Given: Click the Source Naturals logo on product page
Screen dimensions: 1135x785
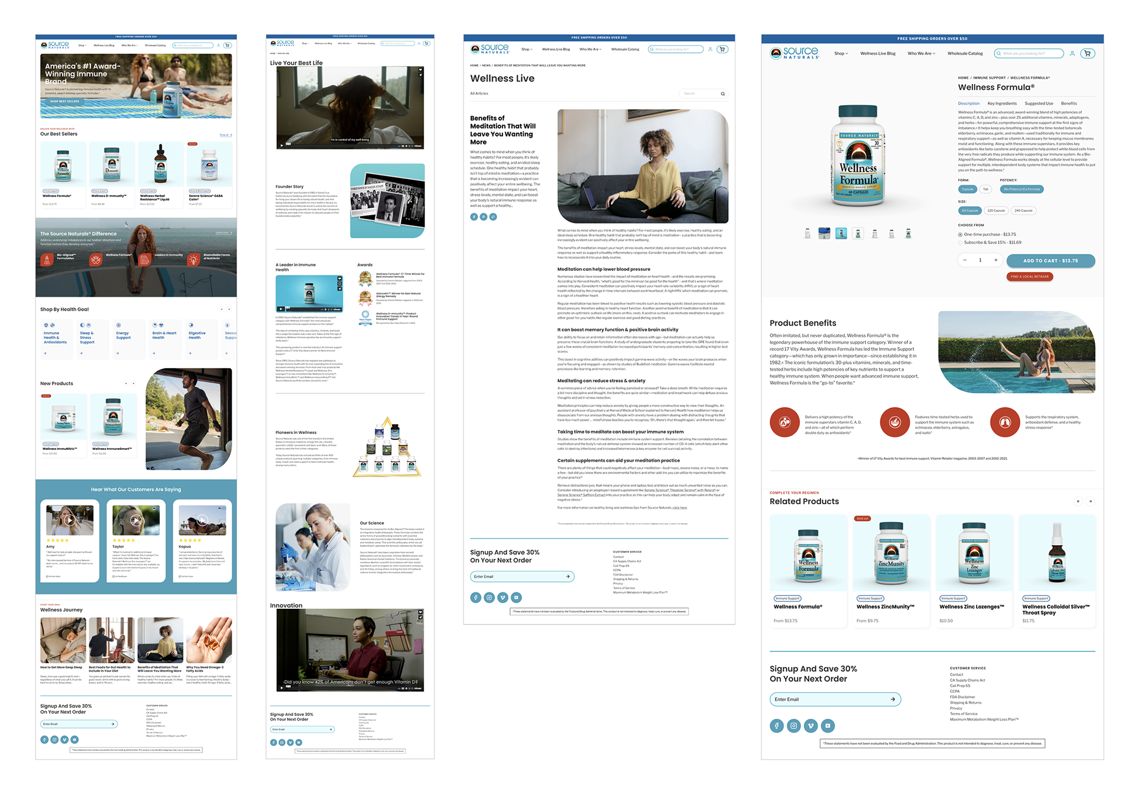Looking at the screenshot, I should click(794, 53).
